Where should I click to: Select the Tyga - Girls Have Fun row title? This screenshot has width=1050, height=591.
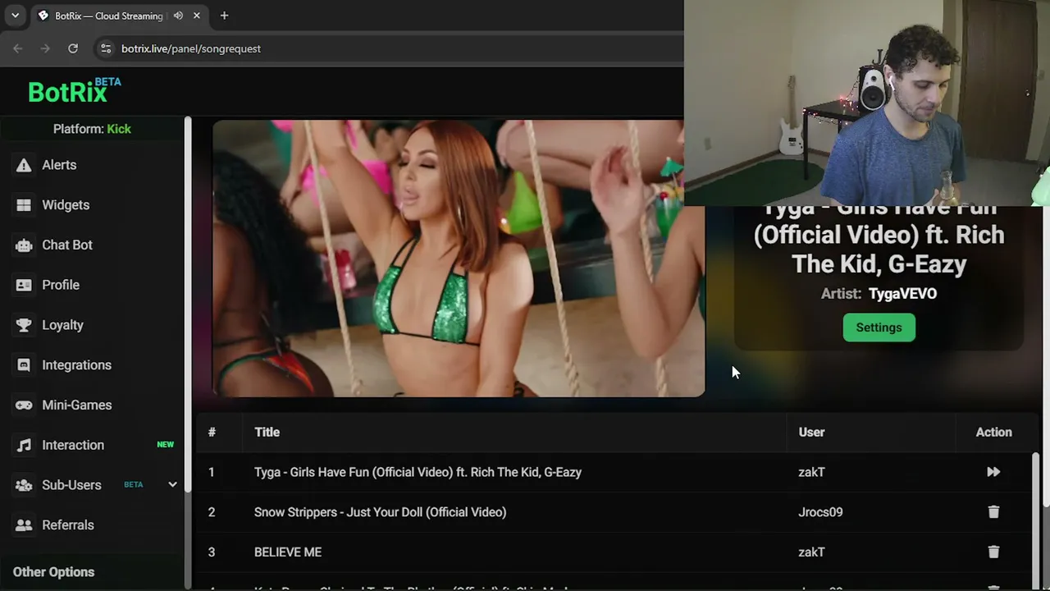pyautogui.click(x=418, y=472)
